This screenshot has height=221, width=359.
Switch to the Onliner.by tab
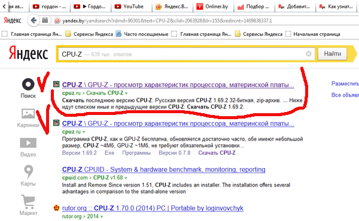click(213, 7)
